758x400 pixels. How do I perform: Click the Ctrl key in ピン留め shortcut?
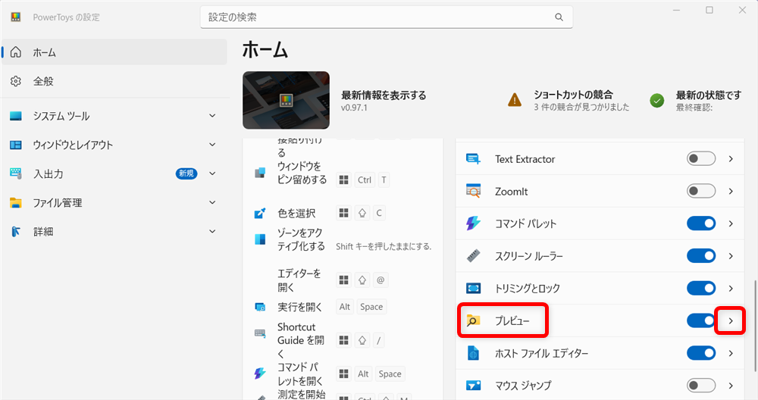pos(365,180)
